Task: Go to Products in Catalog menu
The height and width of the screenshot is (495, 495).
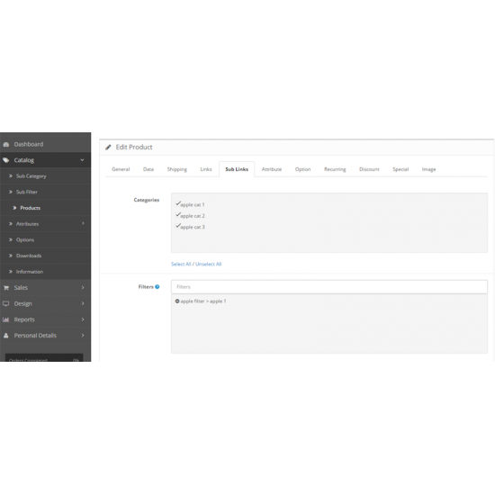Action: click(x=31, y=208)
